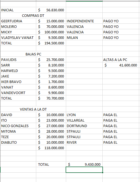Select the JAKE name cell

[18, 76]
